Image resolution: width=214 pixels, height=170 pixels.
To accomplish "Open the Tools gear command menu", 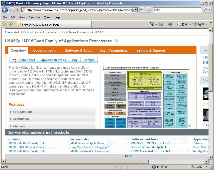I will 200,24.
